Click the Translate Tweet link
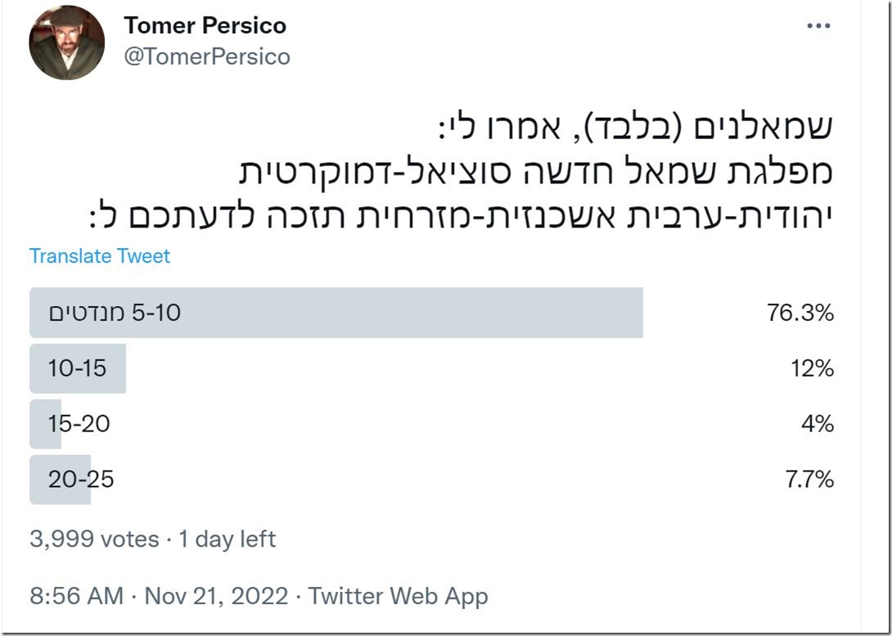Screen dimensions: 892x636 click(99, 255)
